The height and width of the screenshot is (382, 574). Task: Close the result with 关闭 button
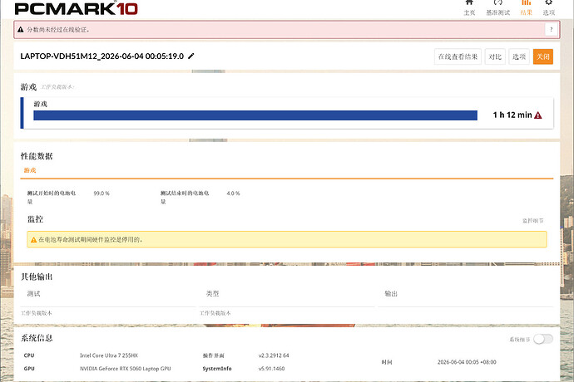(x=543, y=56)
